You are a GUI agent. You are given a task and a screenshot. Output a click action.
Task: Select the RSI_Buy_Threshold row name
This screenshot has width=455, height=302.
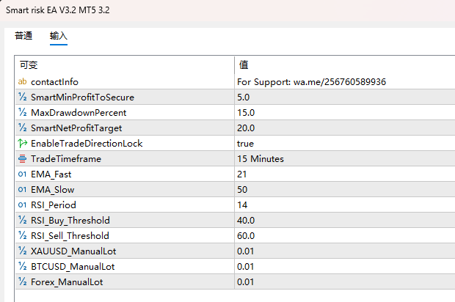(70, 220)
